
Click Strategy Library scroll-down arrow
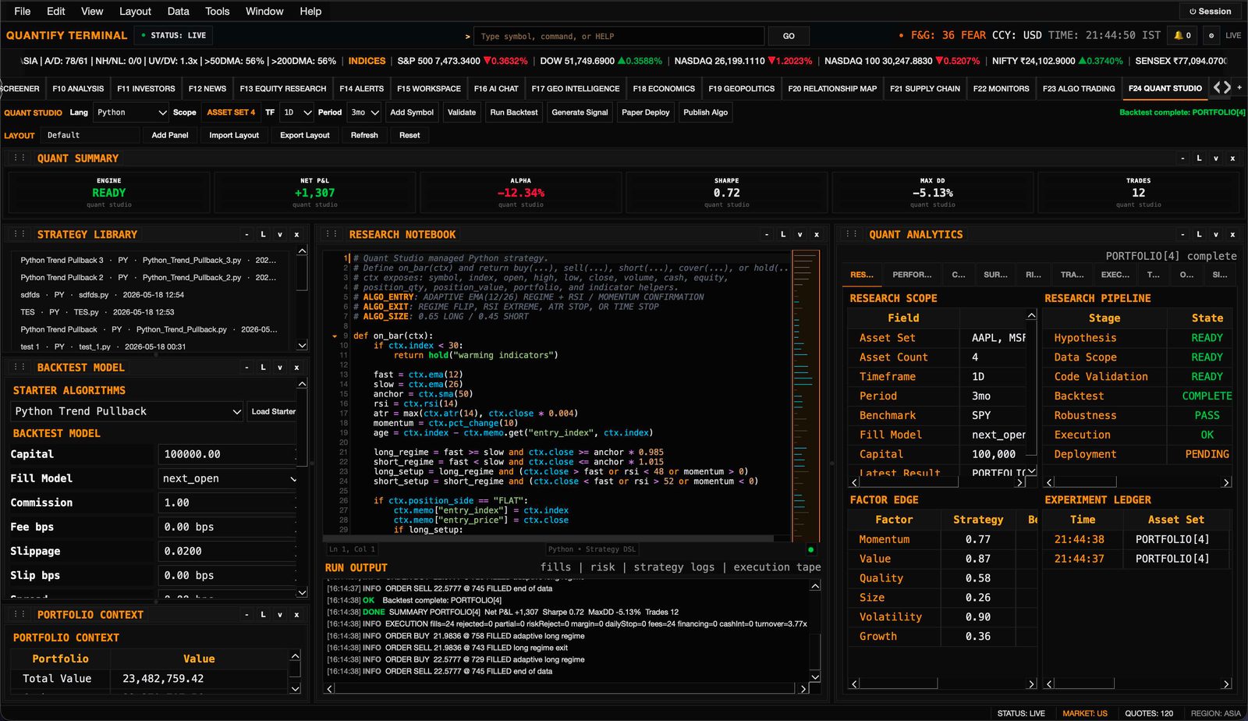tap(302, 345)
